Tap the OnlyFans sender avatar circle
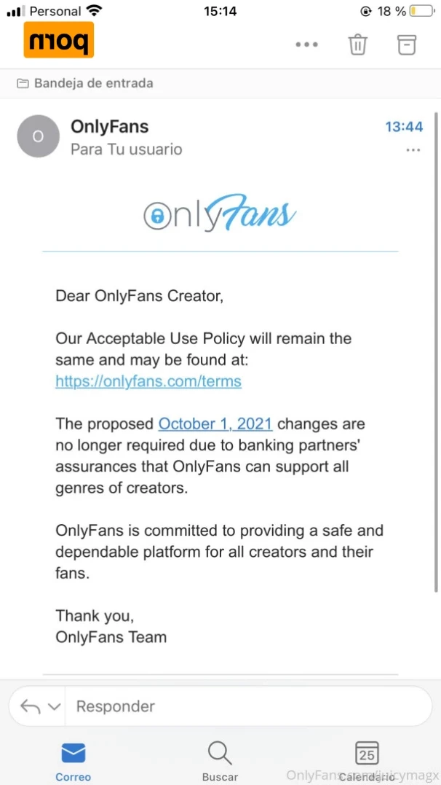The image size is (441, 785). (x=38, y=136)
